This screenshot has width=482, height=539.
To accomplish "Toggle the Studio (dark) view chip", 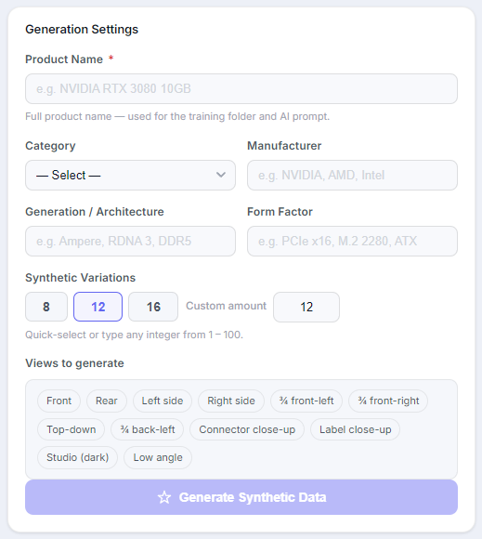I will point(78,457).
